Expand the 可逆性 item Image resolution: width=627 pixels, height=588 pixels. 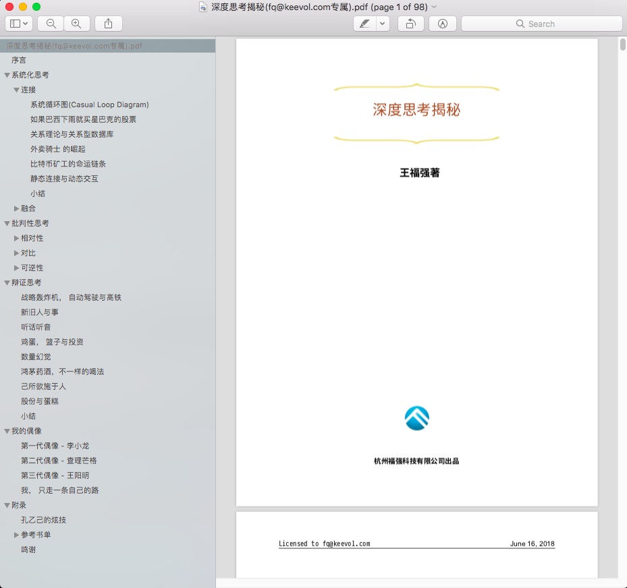point(16,268)
